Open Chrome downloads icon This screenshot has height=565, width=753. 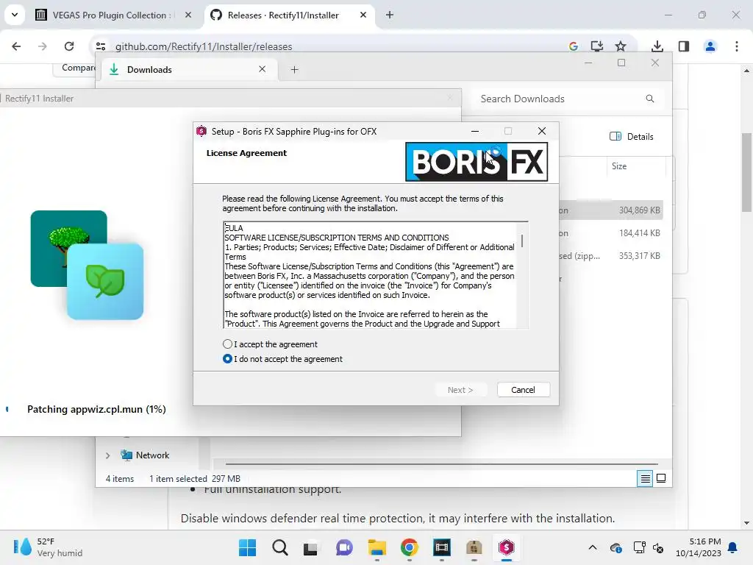point(657,46)
